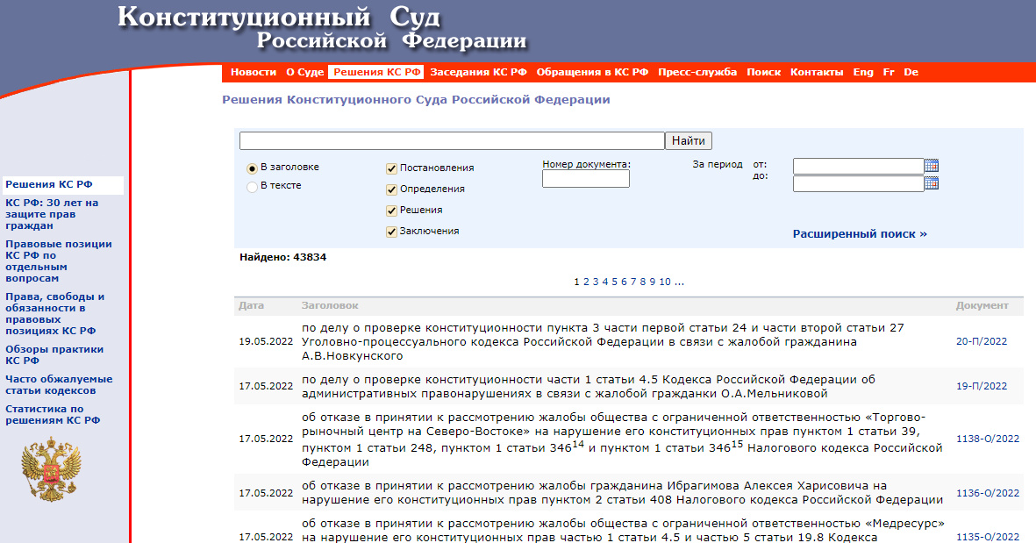Viewport: 1036px width, 543px height.
Task: Open the 'Новости' menu item
Action: (253, 72)
